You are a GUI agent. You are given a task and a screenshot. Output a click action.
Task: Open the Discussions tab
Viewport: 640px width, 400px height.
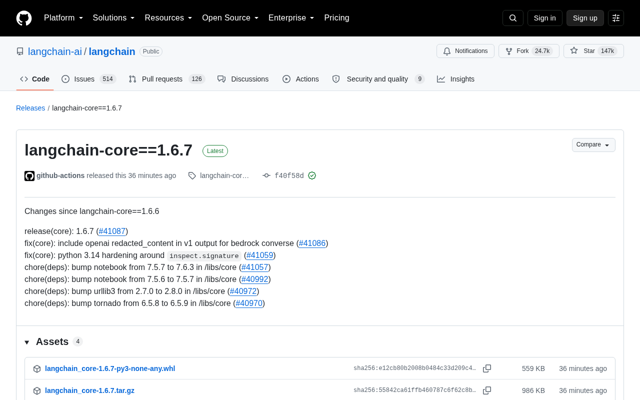coord(243,79)
